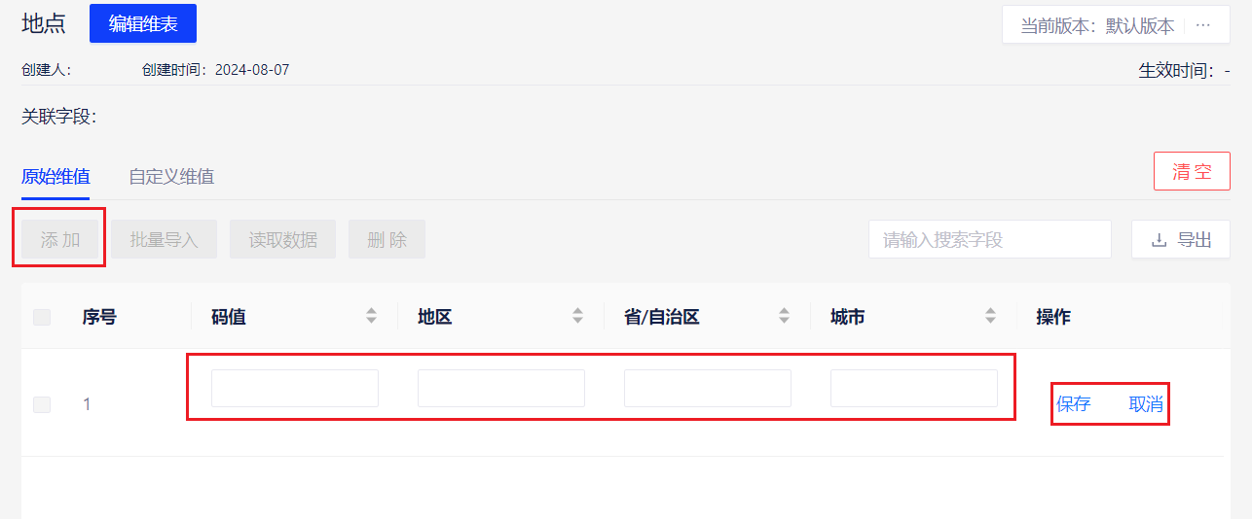Cancel row editing via 取消 link
The width and height of the screenshot is (1252, 519).
[x=1146, y=404]
